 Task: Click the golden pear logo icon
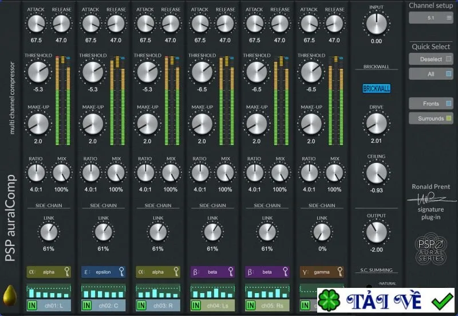point(10,295)
